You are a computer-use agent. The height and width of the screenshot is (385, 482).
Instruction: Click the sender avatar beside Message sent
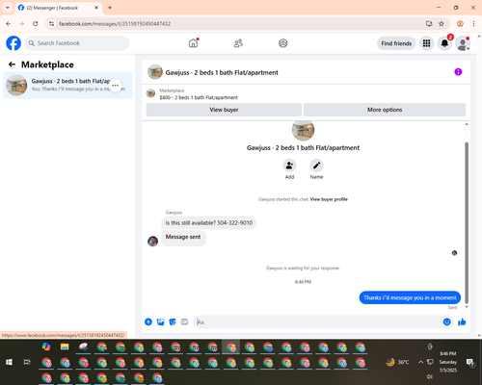[152, 241]
